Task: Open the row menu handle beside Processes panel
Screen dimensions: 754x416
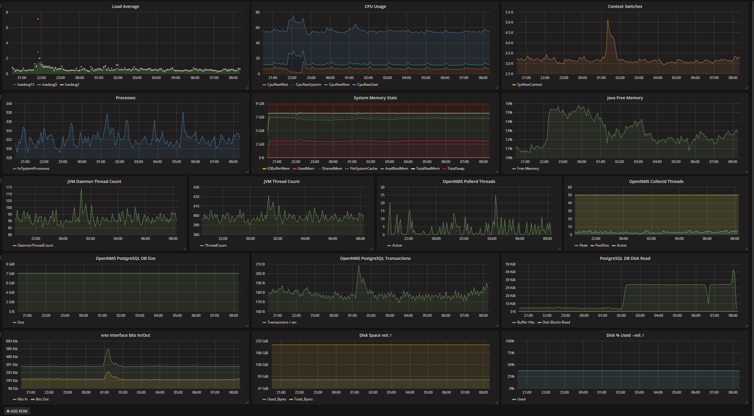Action: pyautogui.click(x=1, y=96)
